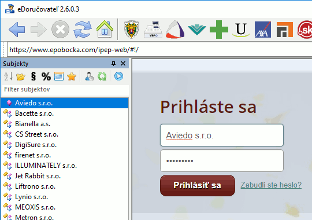
Task: Select ILLUMINATELY s.r.o. in subject list
Action: [x=65, y=166]
